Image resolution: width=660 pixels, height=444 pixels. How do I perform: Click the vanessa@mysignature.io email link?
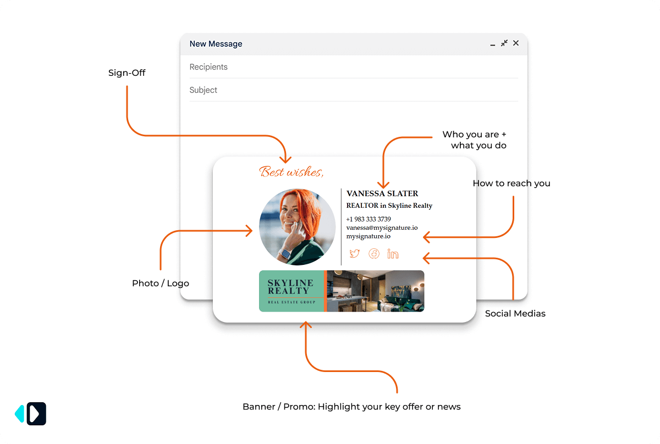(x=382, y=227)
